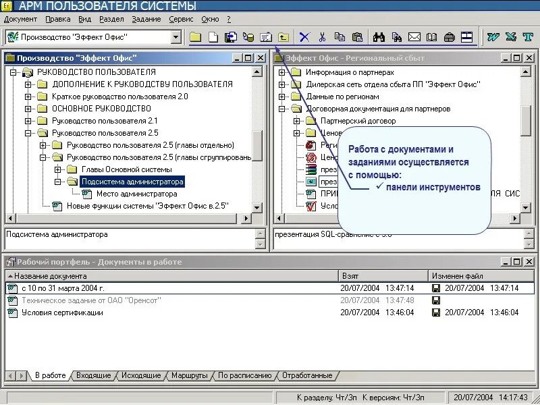Click the open book toolbar icon
This screenshot has height=405, width=540.
click(432, 37)
